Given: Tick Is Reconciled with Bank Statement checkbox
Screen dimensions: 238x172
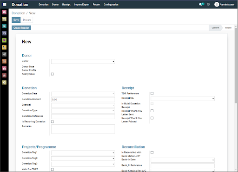Looking at the screenshot, I should coord(152,153).
